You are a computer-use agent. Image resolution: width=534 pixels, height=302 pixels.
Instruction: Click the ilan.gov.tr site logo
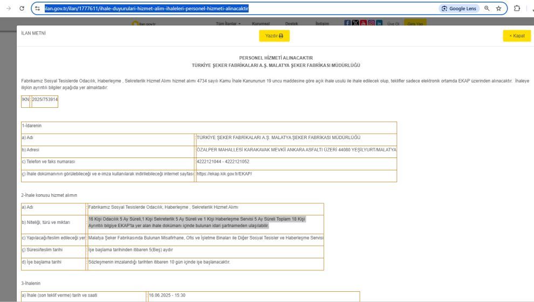(143, 24)
